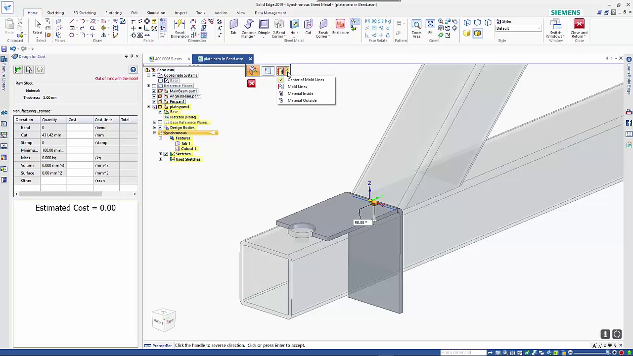Expand the Design Bodies node

154,128
